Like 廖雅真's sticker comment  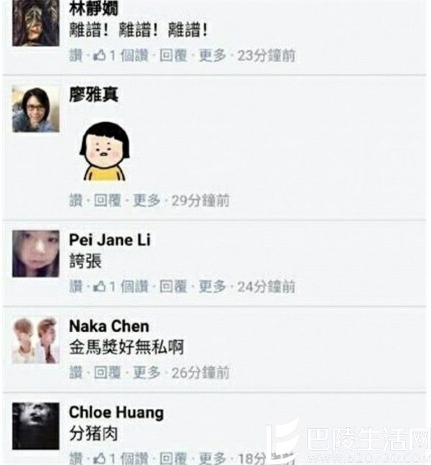click(x=75, y=201)
